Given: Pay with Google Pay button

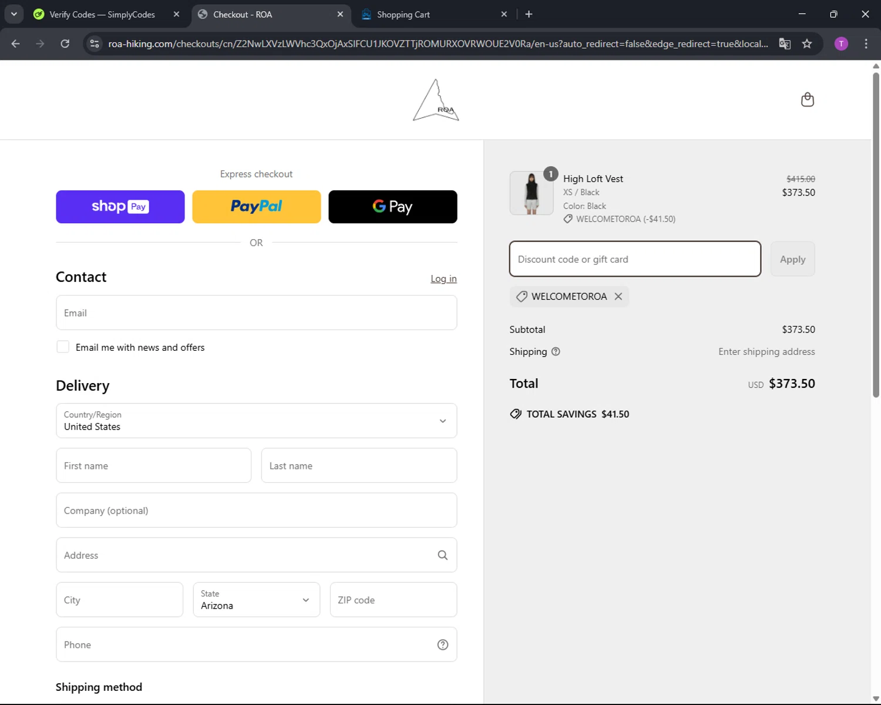Looking at the screenshot, I should [393, 207].
